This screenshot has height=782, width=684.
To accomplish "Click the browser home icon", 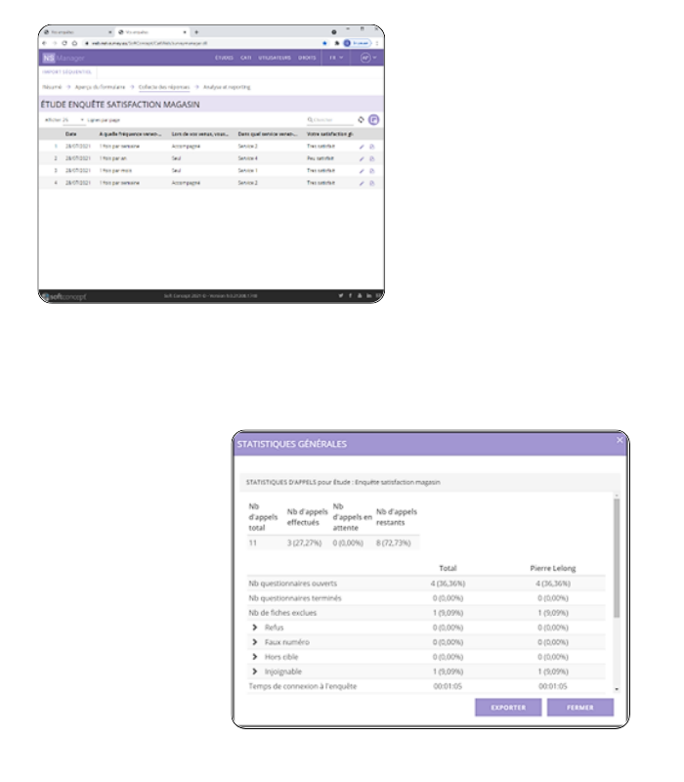I will tap(74, 43).
